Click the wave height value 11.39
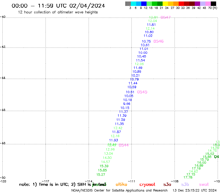Image resolution: width=220 pixels, height=193 pixels. pos(122,116)
